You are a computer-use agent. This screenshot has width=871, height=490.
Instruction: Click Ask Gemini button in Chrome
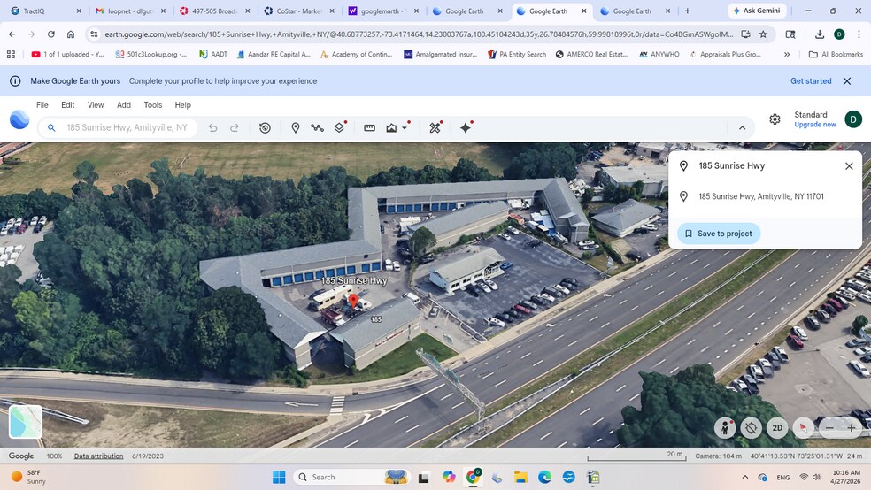coord(757,11)
